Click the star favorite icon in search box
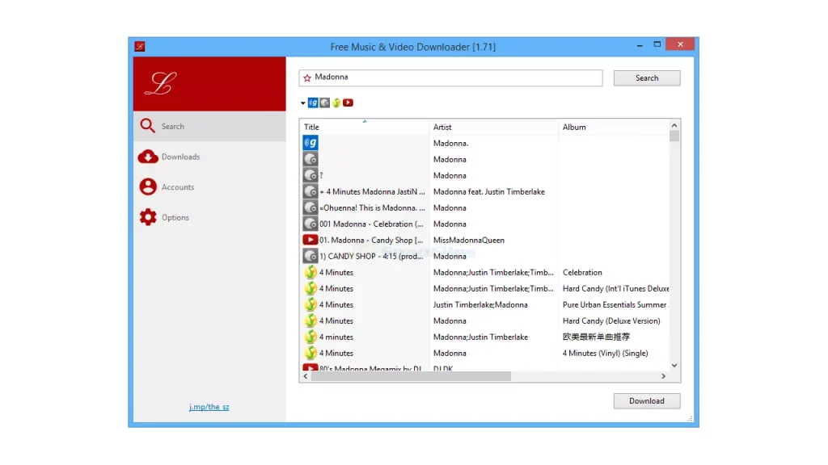828x465 pixels. click(307, 78)
